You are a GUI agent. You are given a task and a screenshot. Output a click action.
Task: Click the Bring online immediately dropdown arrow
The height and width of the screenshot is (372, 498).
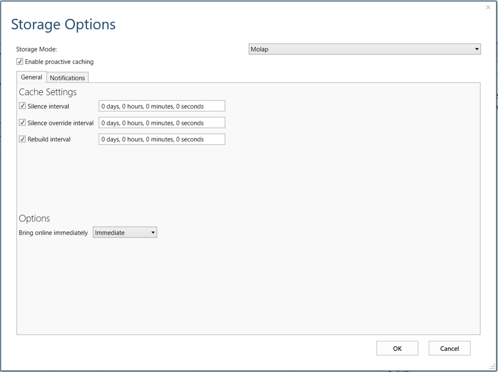[153, 232]
